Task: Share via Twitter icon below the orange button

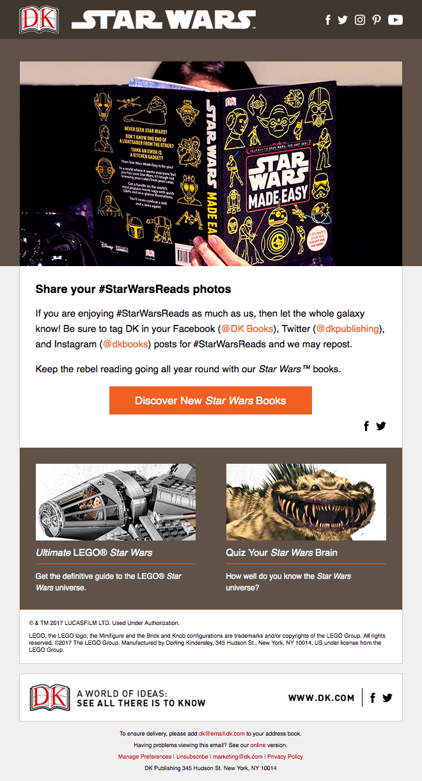Action: [381, 426]
